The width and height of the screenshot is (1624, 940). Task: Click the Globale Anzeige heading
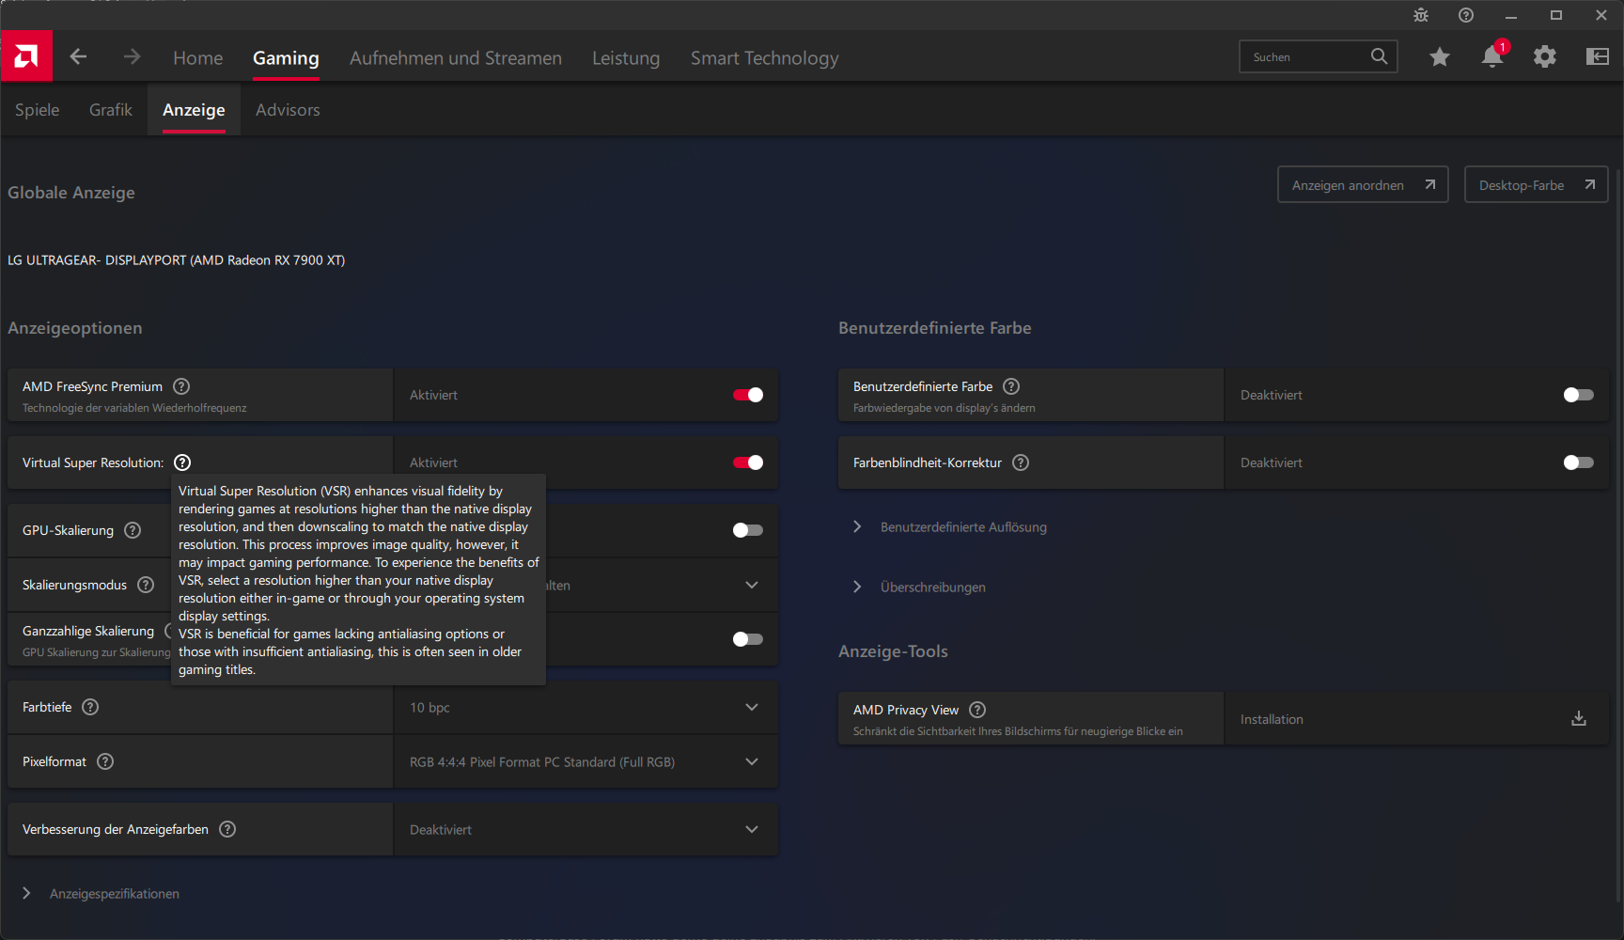(71, 193)
